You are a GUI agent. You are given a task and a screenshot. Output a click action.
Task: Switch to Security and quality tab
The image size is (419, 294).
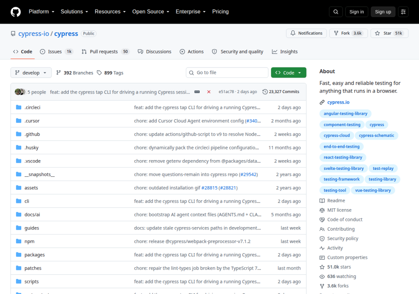click(x=237, y=51)
